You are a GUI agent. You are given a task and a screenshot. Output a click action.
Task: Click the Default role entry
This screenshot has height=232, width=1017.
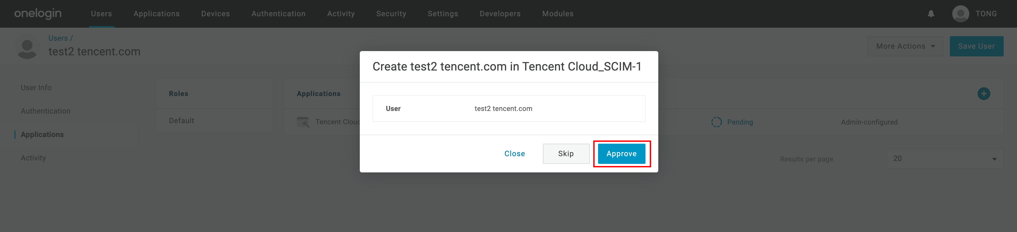(181, 121)
